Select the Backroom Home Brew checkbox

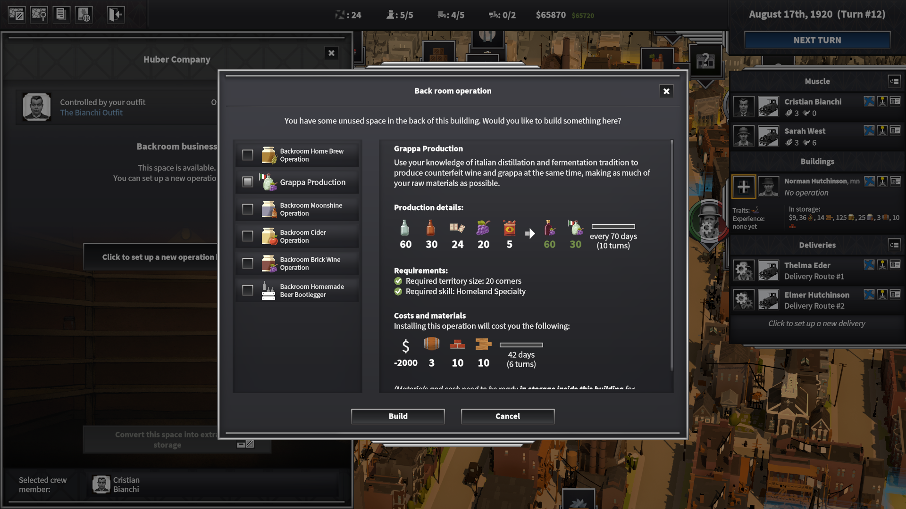click(x=247, y=155)
